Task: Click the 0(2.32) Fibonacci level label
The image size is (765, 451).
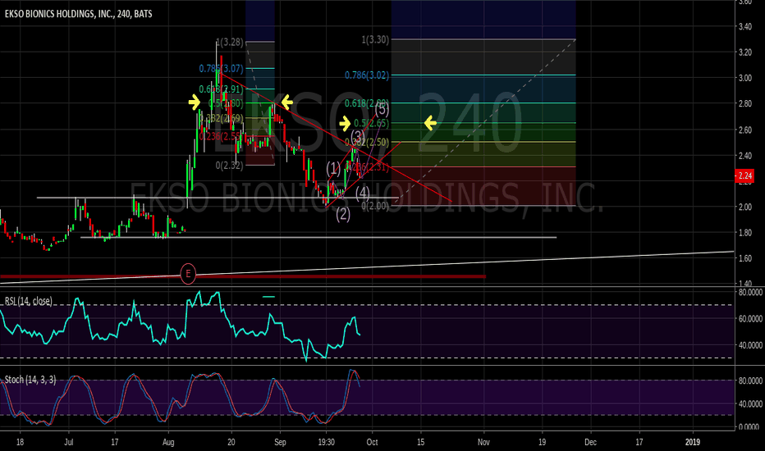Action: 229,166
